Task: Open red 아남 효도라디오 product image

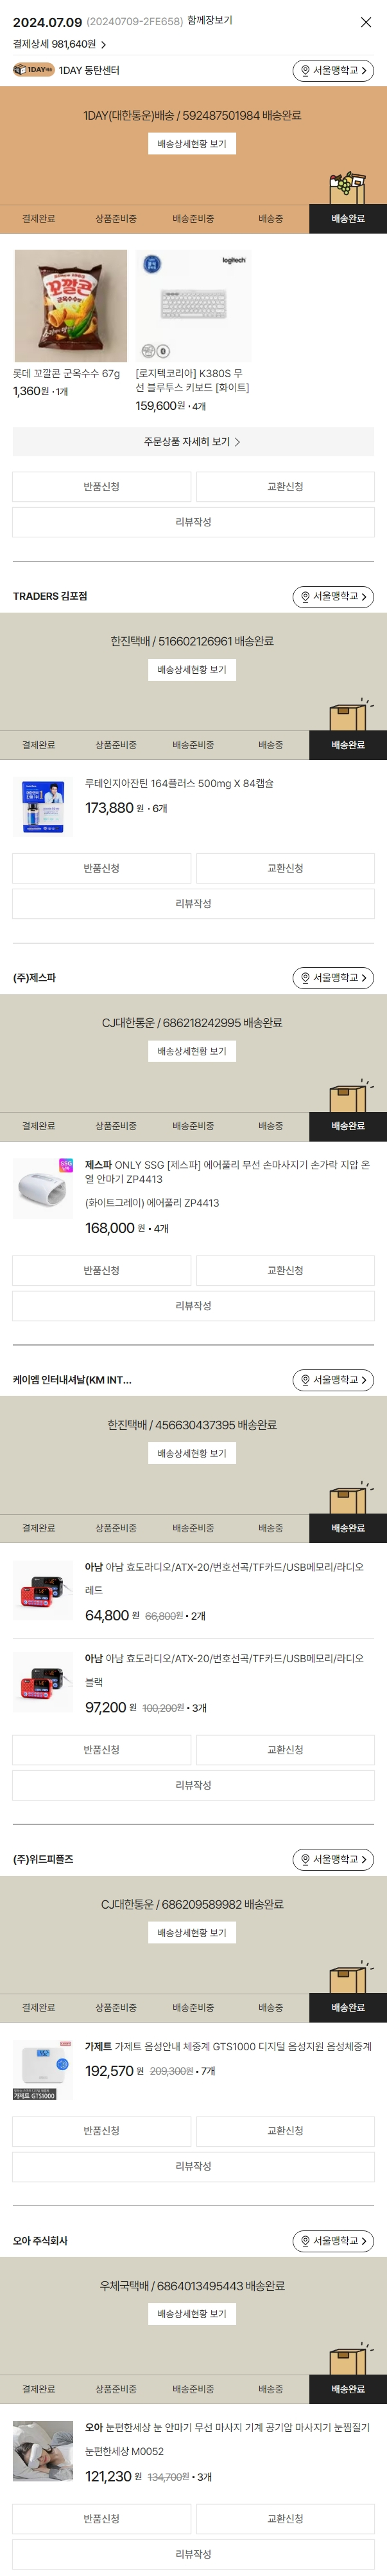Action: [x=43, y=1590]
